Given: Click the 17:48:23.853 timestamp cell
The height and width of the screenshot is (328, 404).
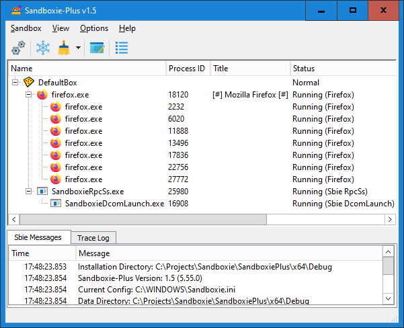Looking at the screenshot, I should [x=45, y=267].
